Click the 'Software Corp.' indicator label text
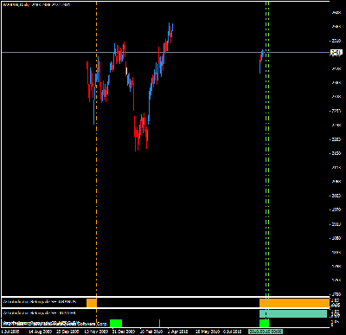 pyautogui.click(x=93, y=324)
